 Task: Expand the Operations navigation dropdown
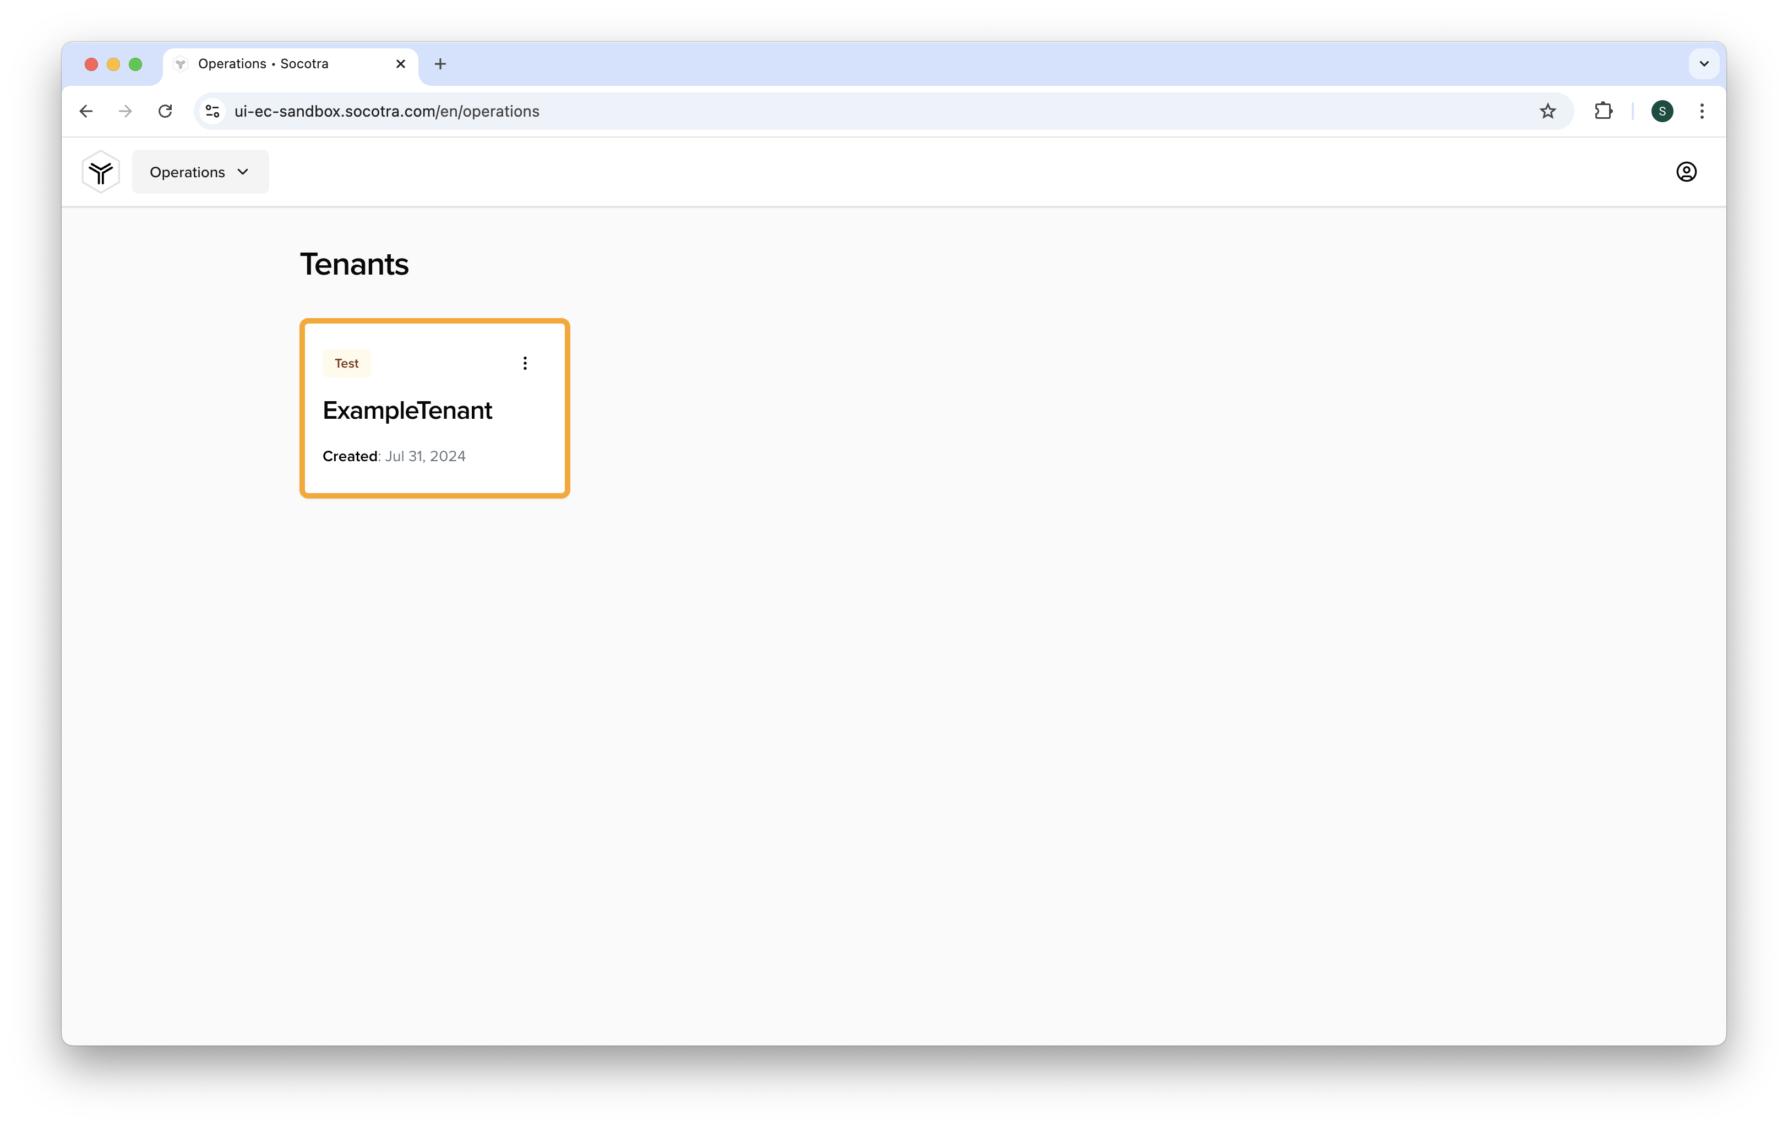(199, 171)
